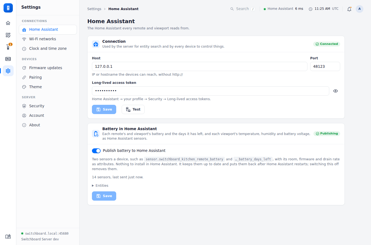Screen dimensions: 371x245
Task: Open the remotes icon with the orange badge
Action: tap(8, 47)
